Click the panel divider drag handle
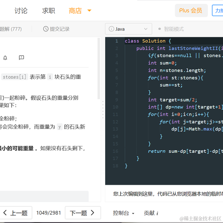 click(x=103, y=110)
